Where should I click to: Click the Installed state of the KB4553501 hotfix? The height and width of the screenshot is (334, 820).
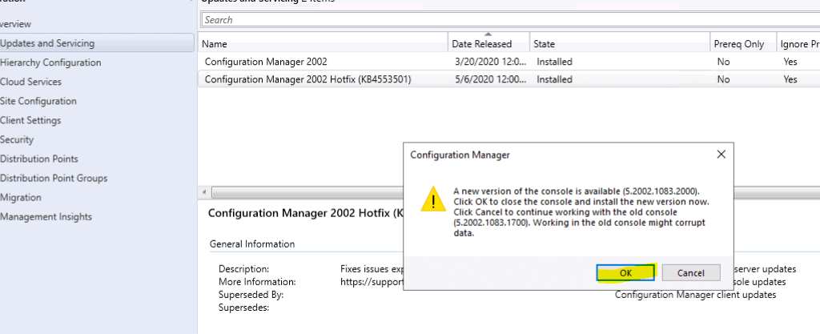pyautogui.click(x=554, y=79)
